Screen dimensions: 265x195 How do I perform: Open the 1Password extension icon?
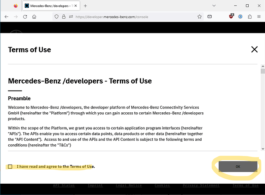coord(240,16)
